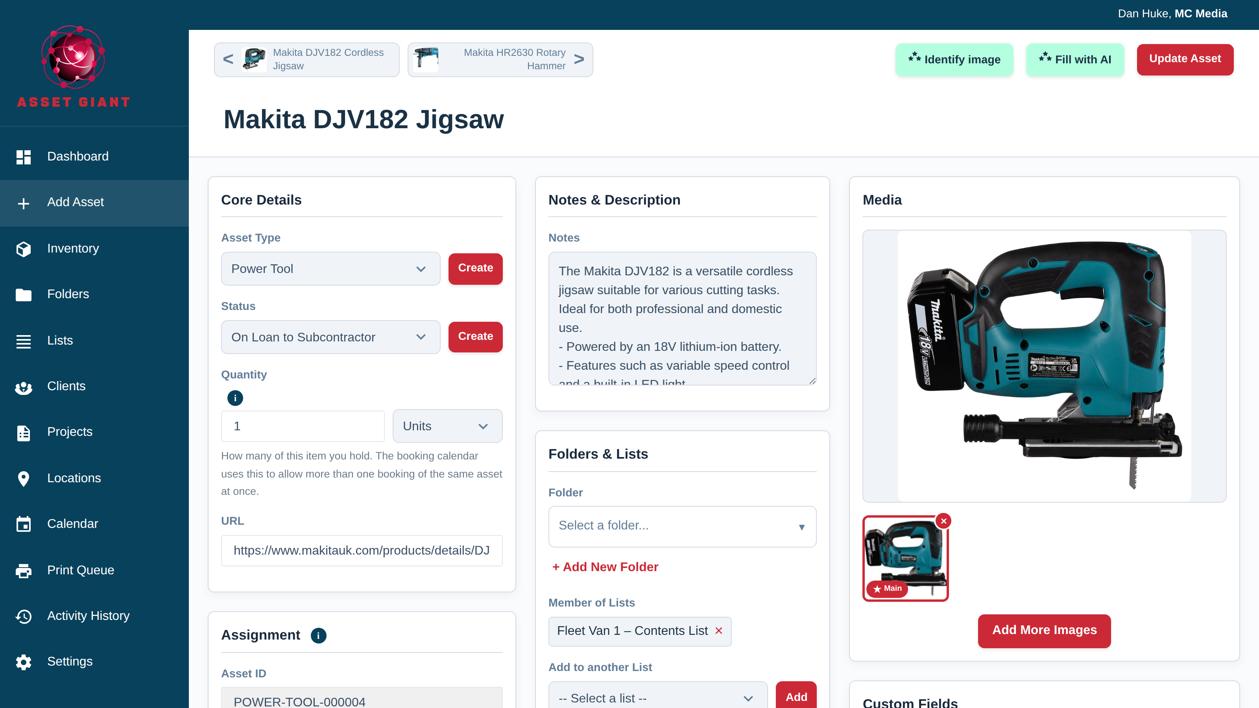
Task: Click the Quantity input field
Action: [303, 426]
